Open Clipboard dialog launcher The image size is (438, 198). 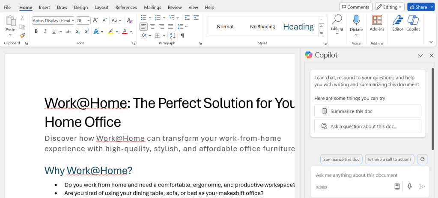26,43
